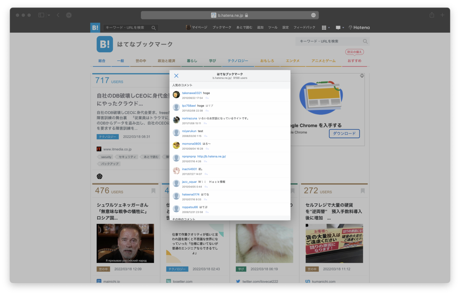Select the 政治と経済 category tab

[166, 61]
